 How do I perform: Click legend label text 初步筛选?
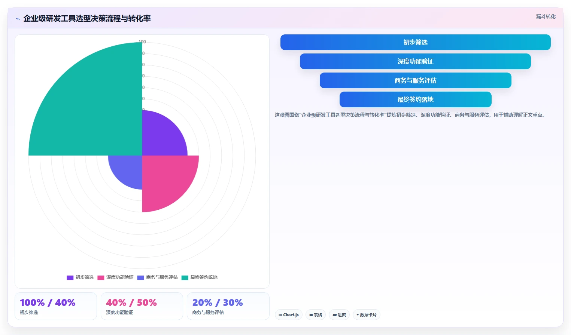point(85,277)
